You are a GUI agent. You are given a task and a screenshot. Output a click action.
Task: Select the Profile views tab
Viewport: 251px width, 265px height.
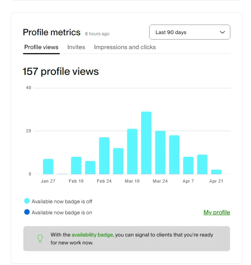[41, 47]
